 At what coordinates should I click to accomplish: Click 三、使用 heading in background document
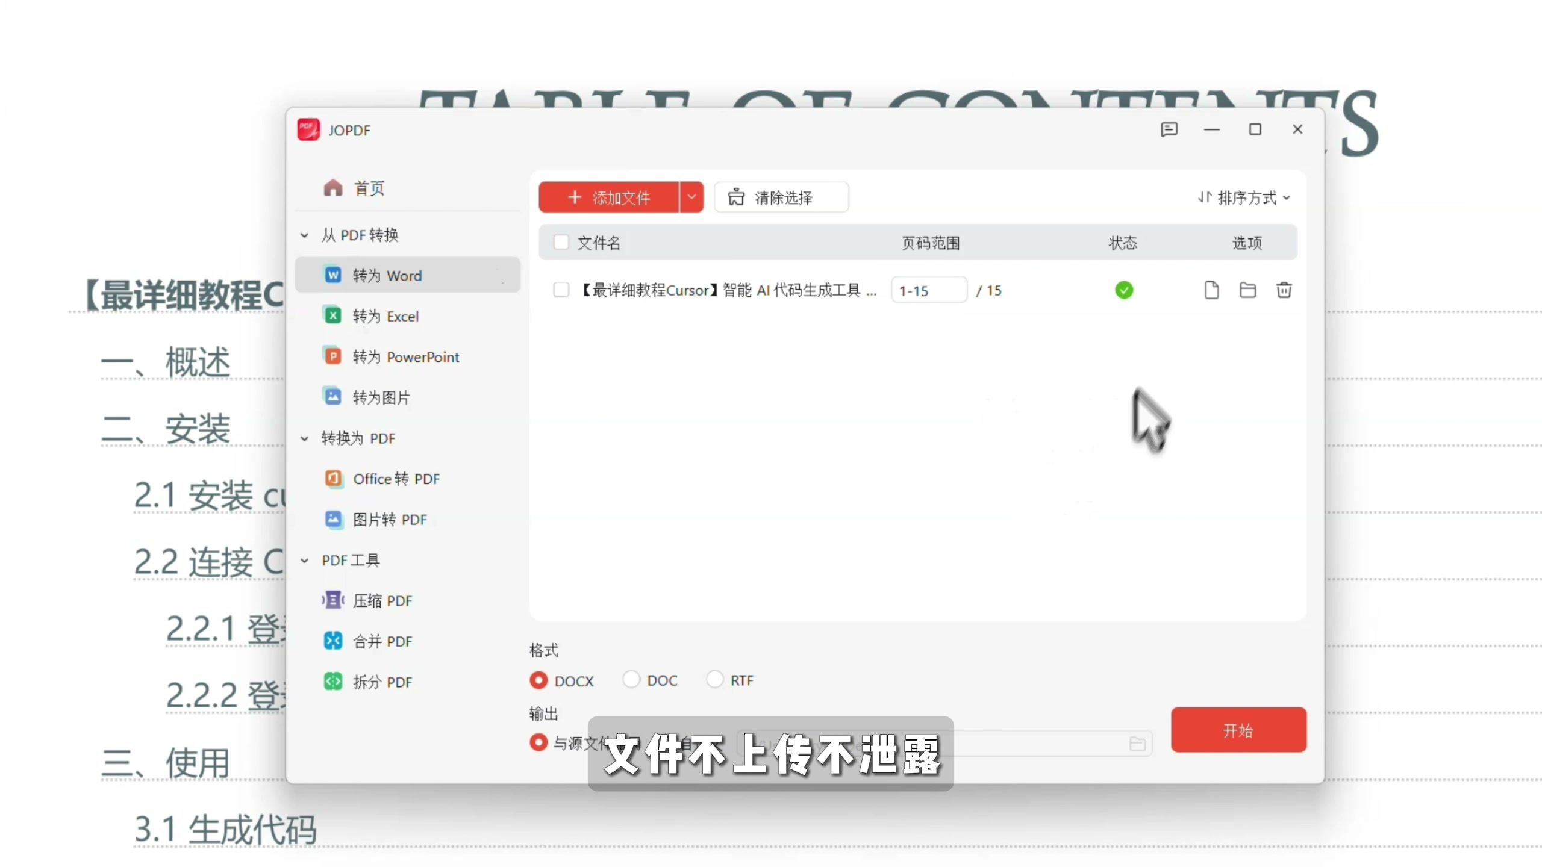pos(166,763)
